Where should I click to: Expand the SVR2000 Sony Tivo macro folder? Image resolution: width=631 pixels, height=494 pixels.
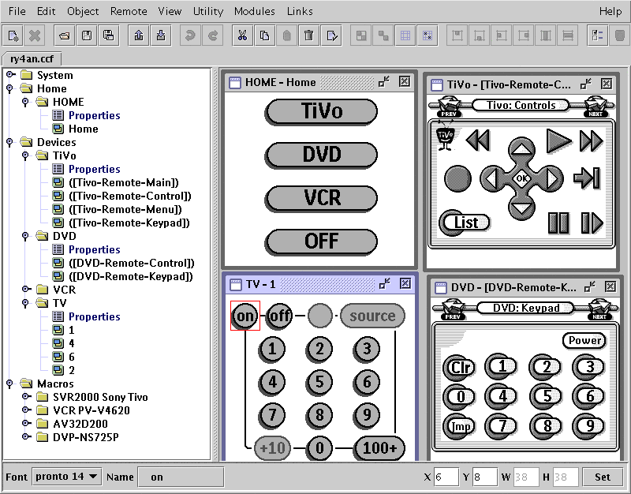[26, 396]
